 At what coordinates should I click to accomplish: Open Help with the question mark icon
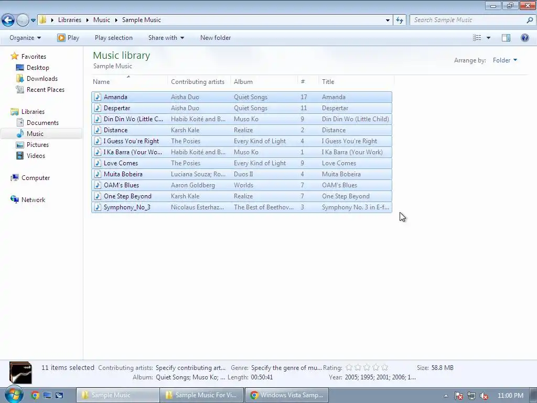tap(524, 38)
